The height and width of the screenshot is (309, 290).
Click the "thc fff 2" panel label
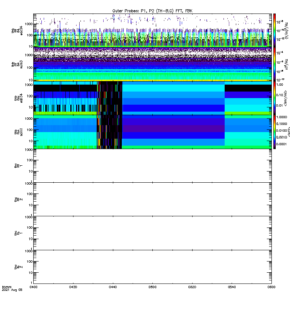(19, 199)
